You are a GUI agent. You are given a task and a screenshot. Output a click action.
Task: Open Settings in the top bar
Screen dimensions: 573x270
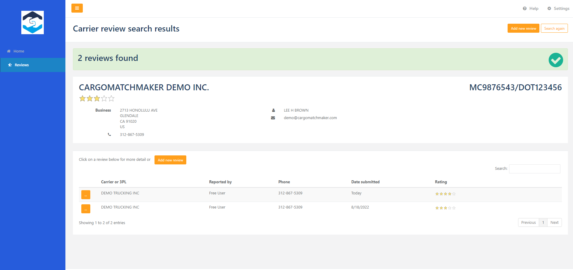click(558, 8)
